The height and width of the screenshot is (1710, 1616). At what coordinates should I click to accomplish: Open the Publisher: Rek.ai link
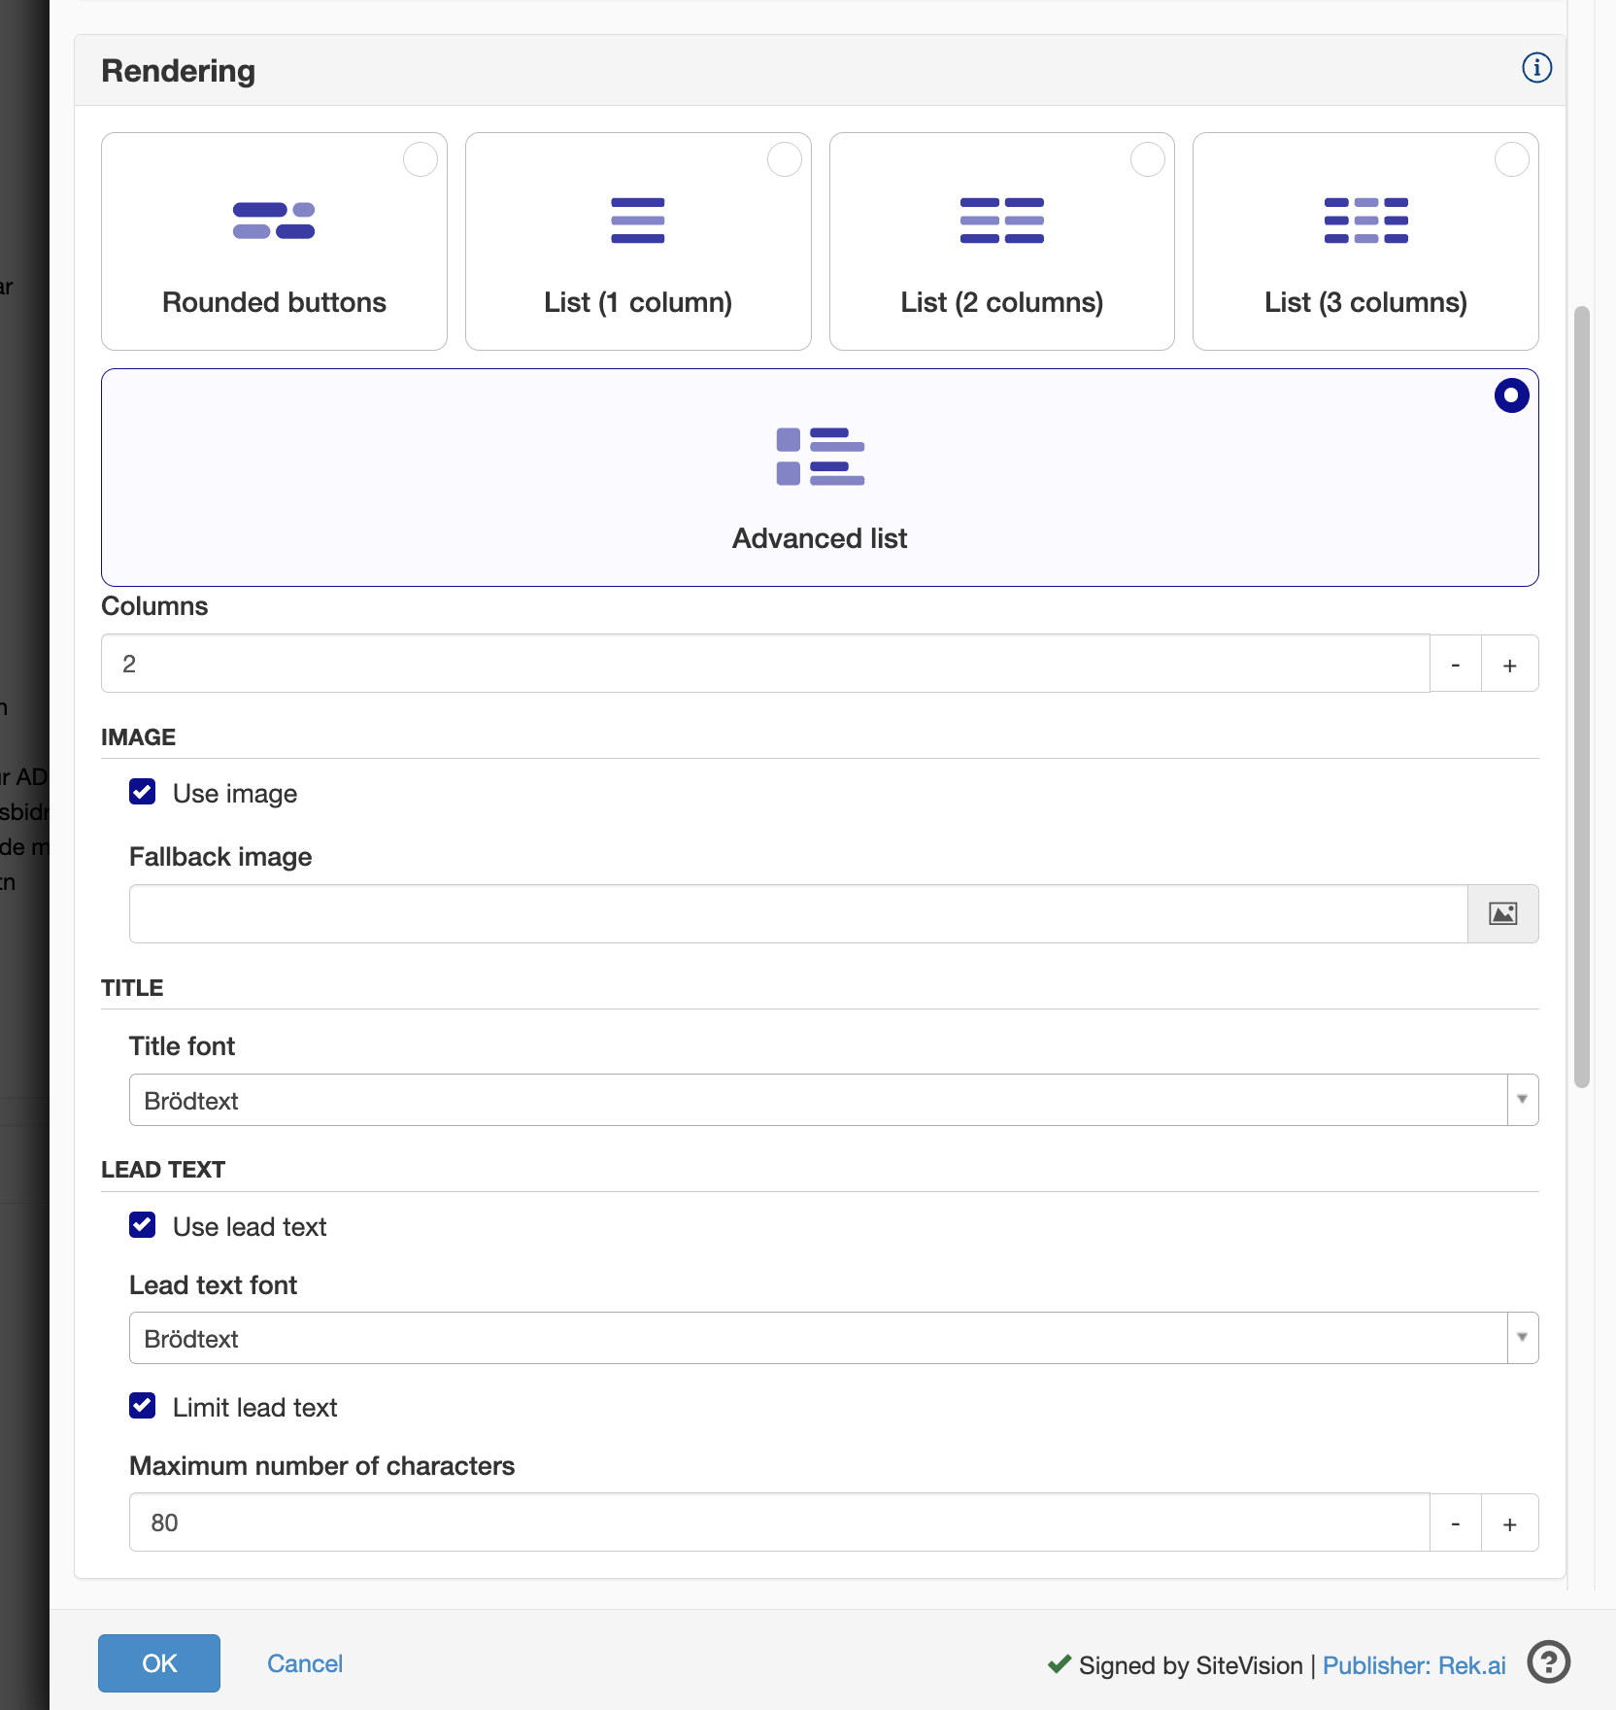click(x=1413, y=1665)
